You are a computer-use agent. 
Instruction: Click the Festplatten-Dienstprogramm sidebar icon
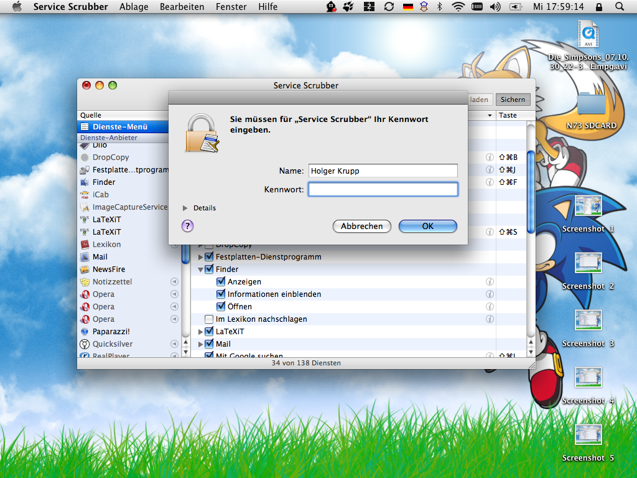tap(85, 170)
